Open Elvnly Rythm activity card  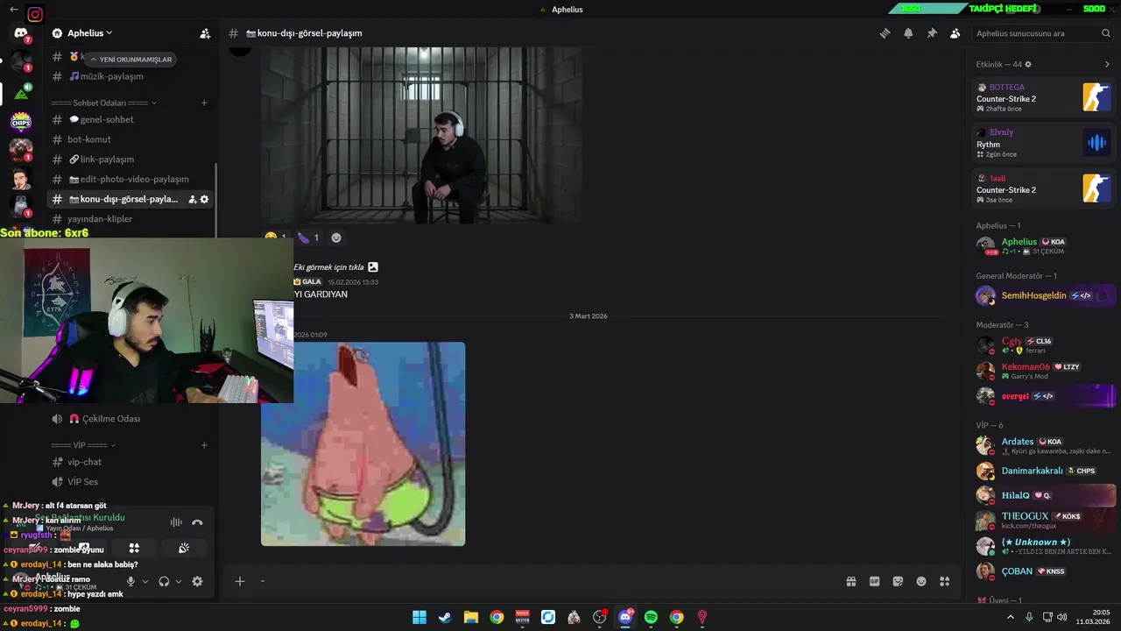point(1044,143)
